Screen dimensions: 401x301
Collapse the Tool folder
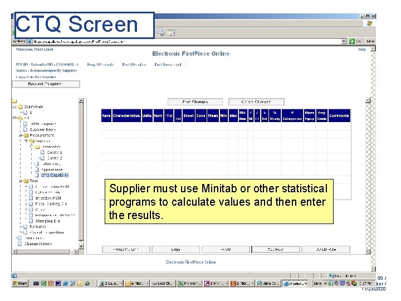[x=21, y=181]
